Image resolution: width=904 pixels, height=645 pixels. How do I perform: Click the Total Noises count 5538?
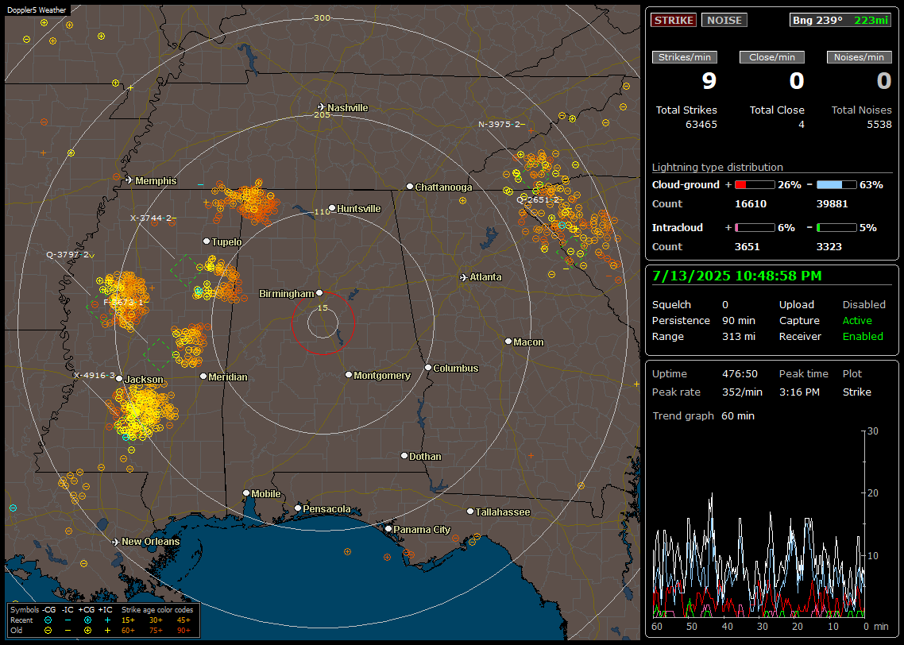(x=879, y=125)
